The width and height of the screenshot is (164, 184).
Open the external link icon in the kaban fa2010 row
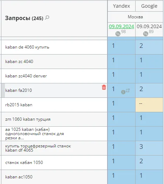tap(128, 90)
